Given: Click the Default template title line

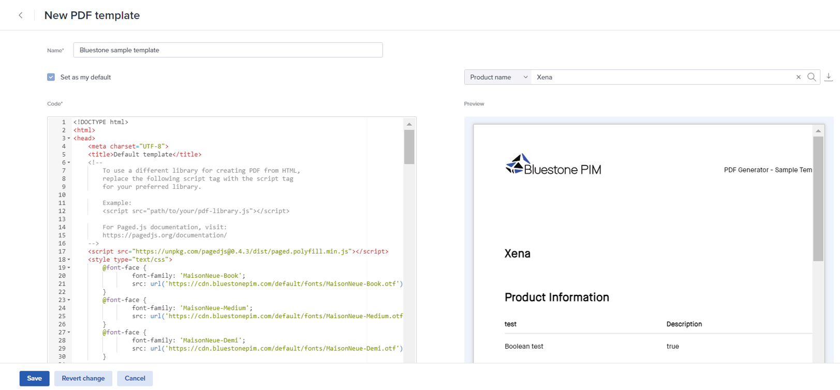Looking at the screenshot, I should tap(144, 154).
